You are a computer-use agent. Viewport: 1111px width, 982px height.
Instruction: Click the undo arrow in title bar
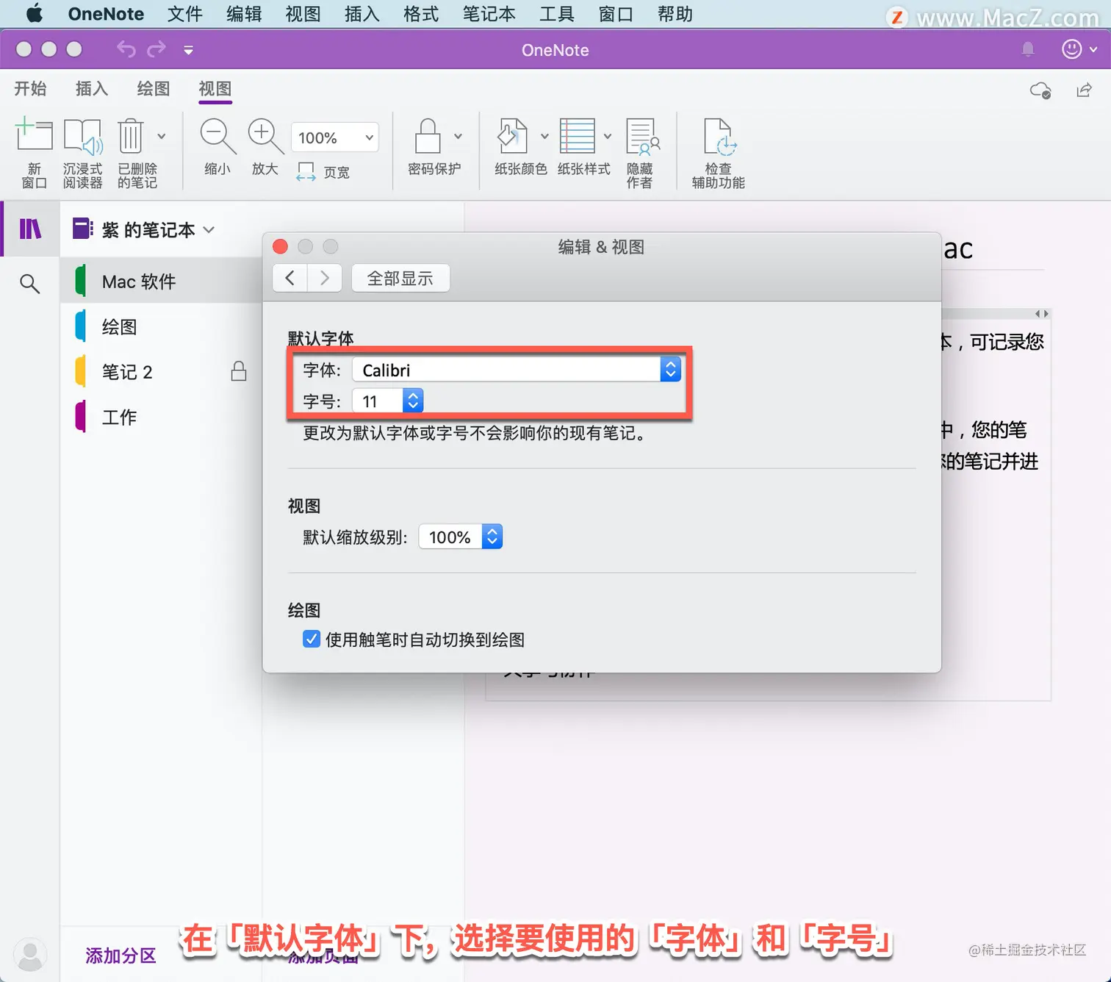pos(126,49)
